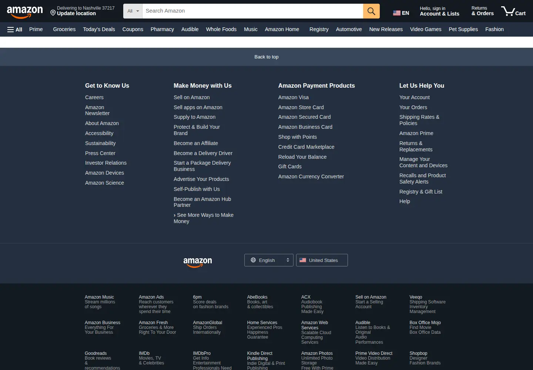Click the United States country selector
This screenshot has width=533, height=370.
tap(322, 260)
